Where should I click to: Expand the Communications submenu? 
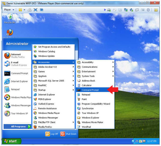(95, 67)
